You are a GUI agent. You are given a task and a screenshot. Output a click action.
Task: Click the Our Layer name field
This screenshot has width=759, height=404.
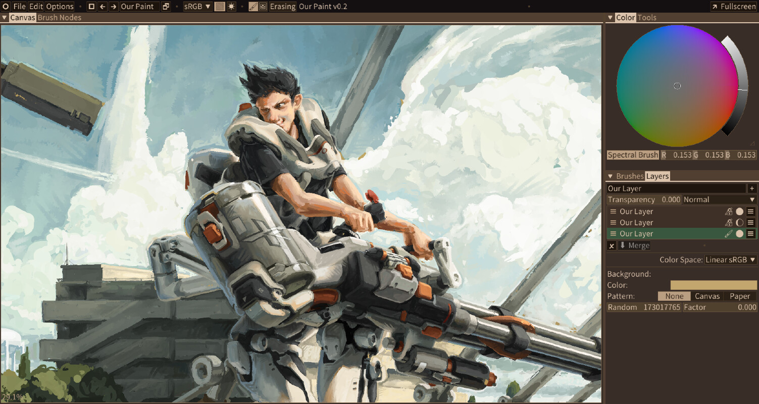676,188
